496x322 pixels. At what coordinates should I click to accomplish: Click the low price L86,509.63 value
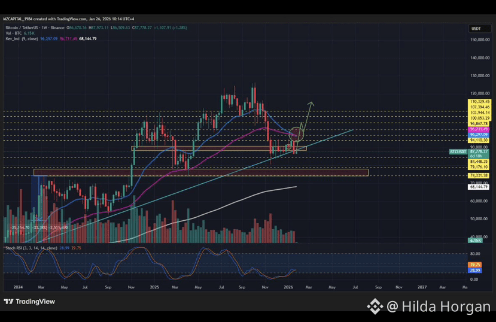120,28
